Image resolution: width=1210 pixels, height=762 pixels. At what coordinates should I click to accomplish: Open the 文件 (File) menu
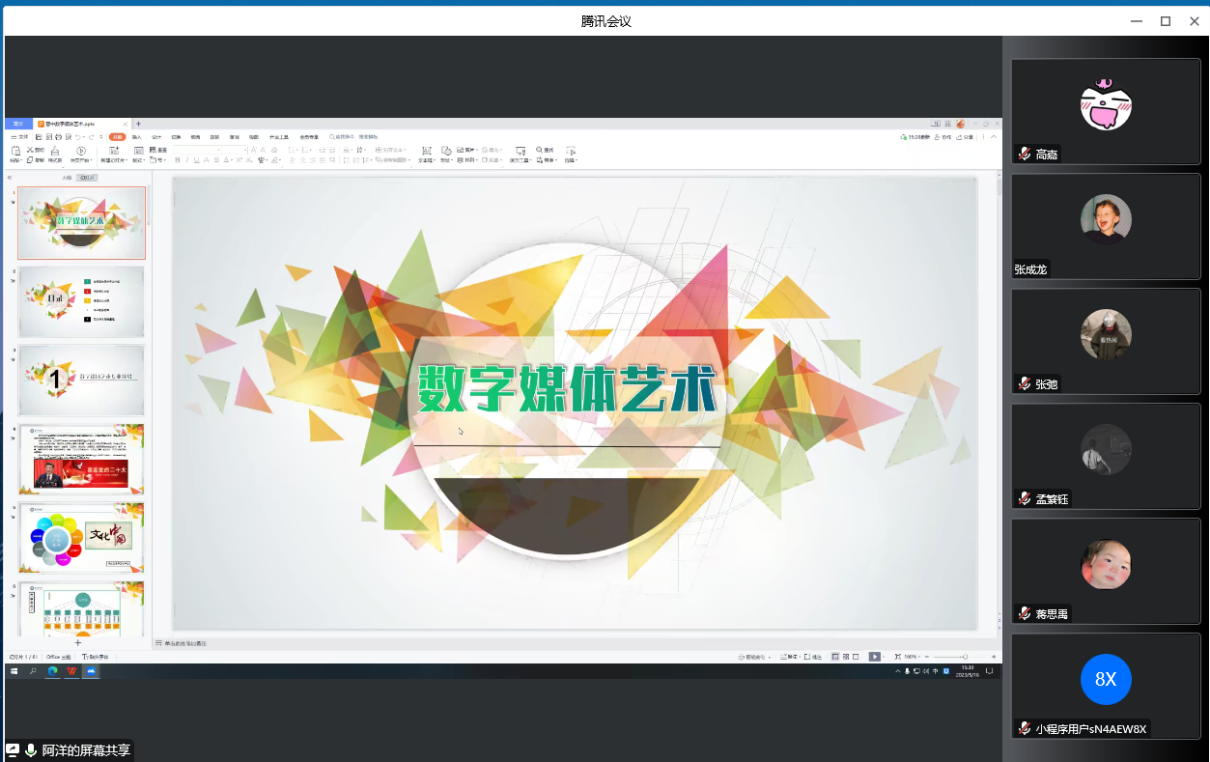pyautogui.click(x=21, y=137)
